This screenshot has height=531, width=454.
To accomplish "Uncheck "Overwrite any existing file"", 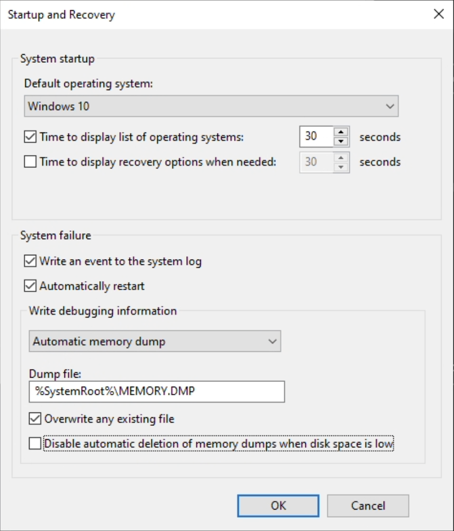I will pyautogui.click(x=35, y=419).
